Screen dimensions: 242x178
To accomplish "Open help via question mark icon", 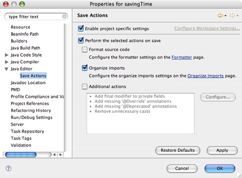I will pyautogui.click(x=8, y=168).
